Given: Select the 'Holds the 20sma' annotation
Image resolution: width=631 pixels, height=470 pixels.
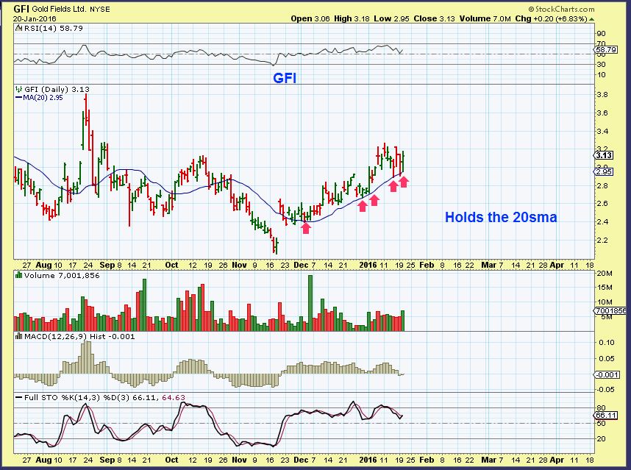Looking at the screenshot, I should [502, 218].
